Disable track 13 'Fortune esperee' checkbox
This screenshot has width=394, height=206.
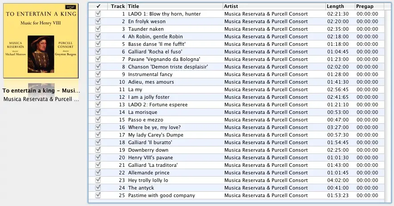point(98,105)
